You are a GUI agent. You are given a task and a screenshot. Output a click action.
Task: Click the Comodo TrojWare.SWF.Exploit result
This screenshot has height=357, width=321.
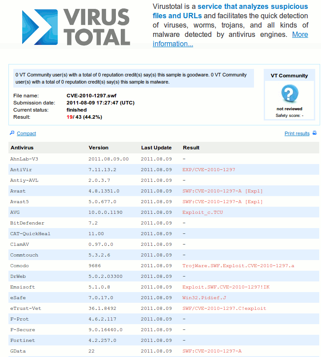(x=238, y=266)
